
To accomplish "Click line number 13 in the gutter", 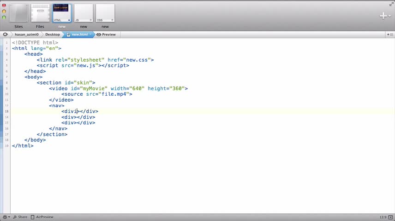I will click(x=6, y=111).
